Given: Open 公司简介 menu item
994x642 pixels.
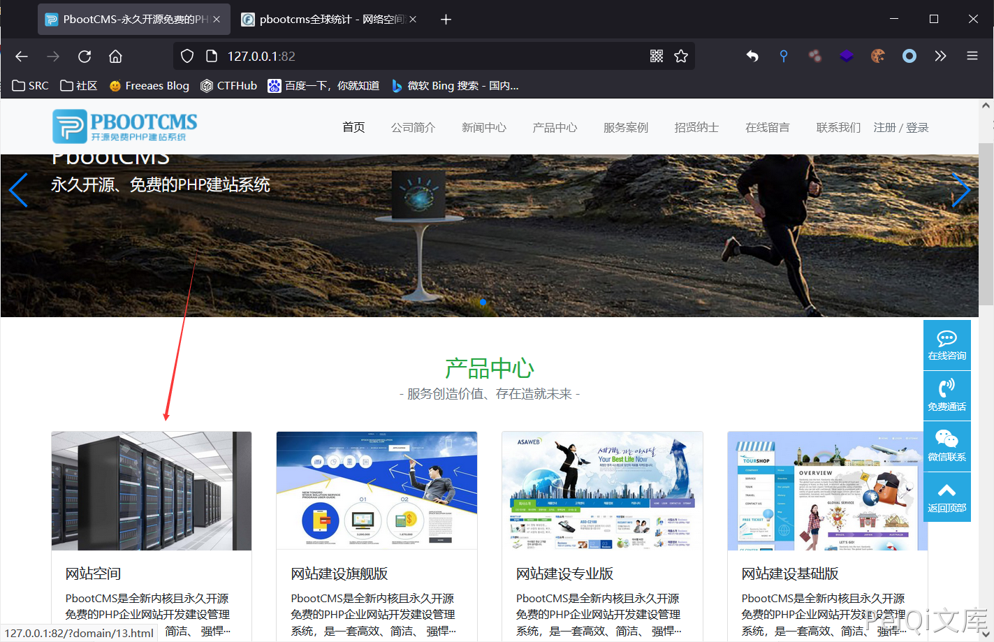Looking at the screenshot, I should pyautogui.click(x=413, y=127).
